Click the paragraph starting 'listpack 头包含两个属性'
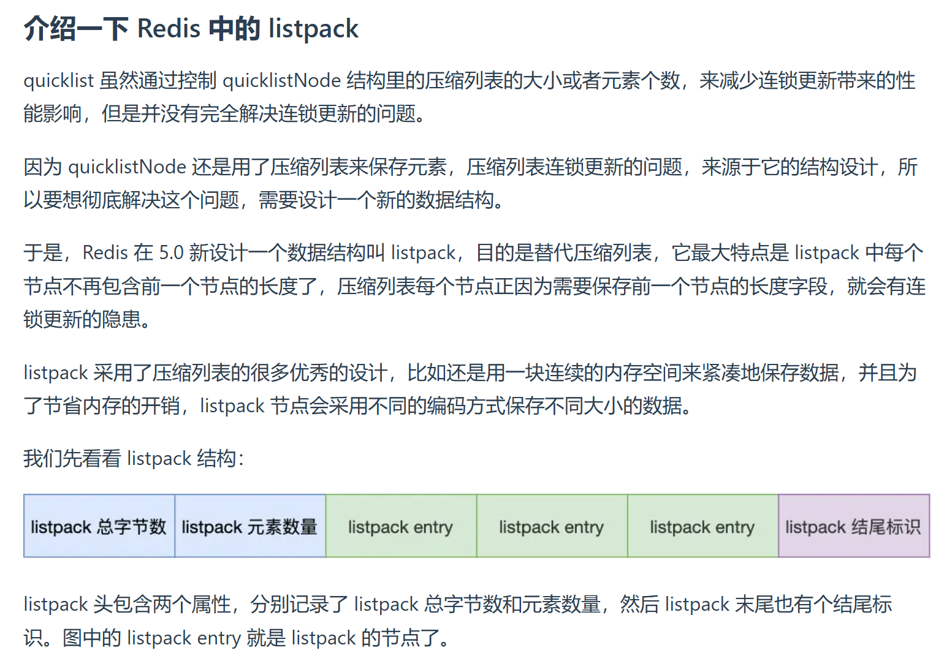Viewport: 944px width, 672px height. pyautogui.click(x=458, y=621)
